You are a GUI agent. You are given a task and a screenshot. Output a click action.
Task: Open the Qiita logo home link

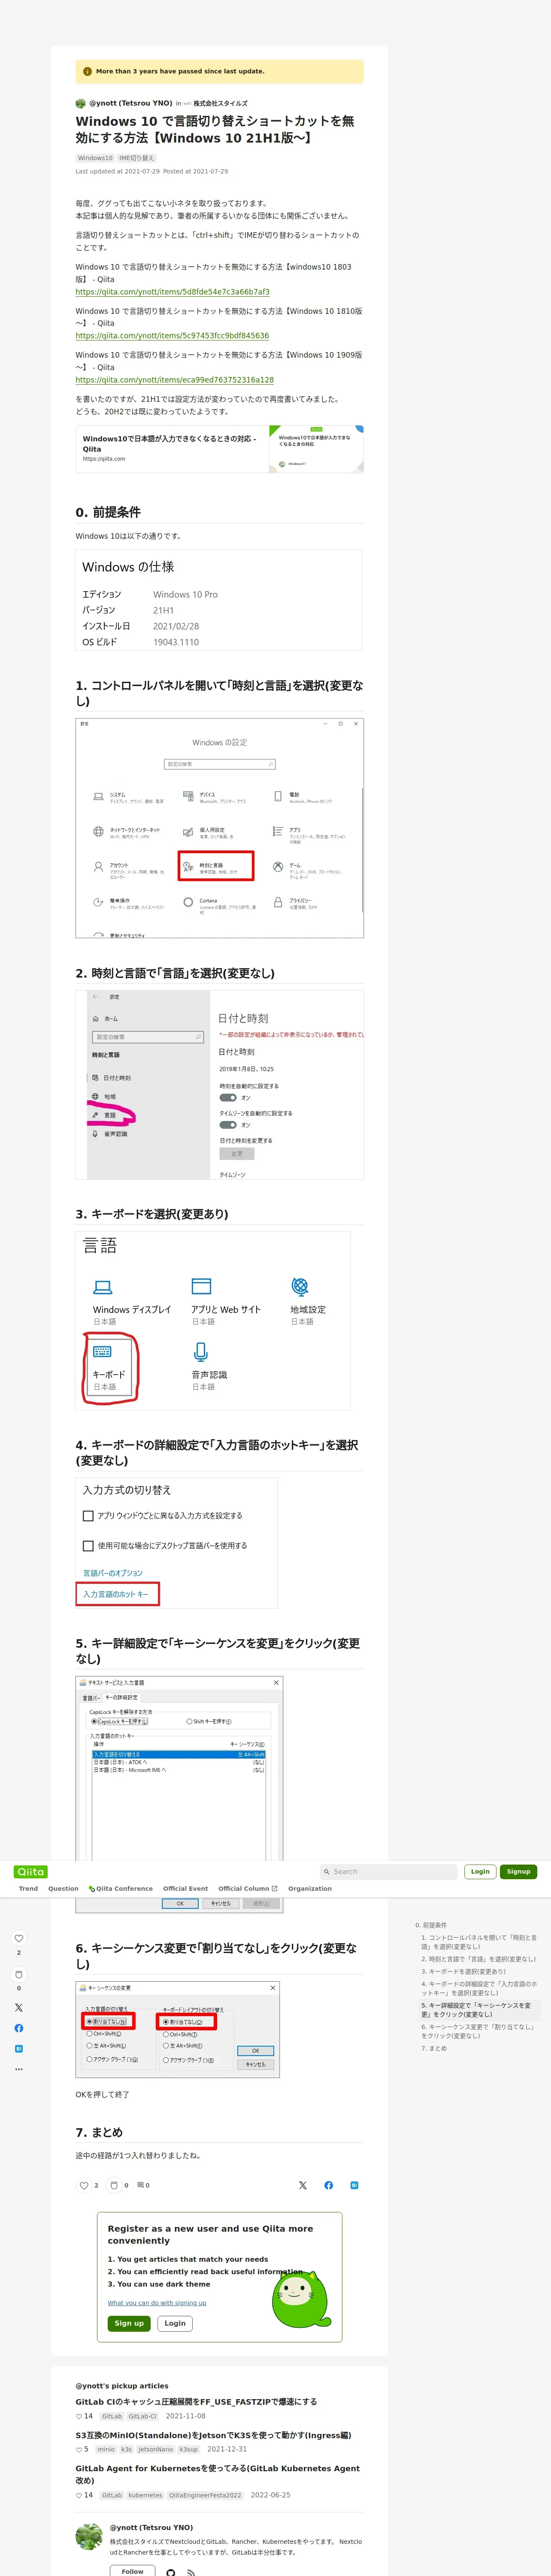pos(31,1871)
